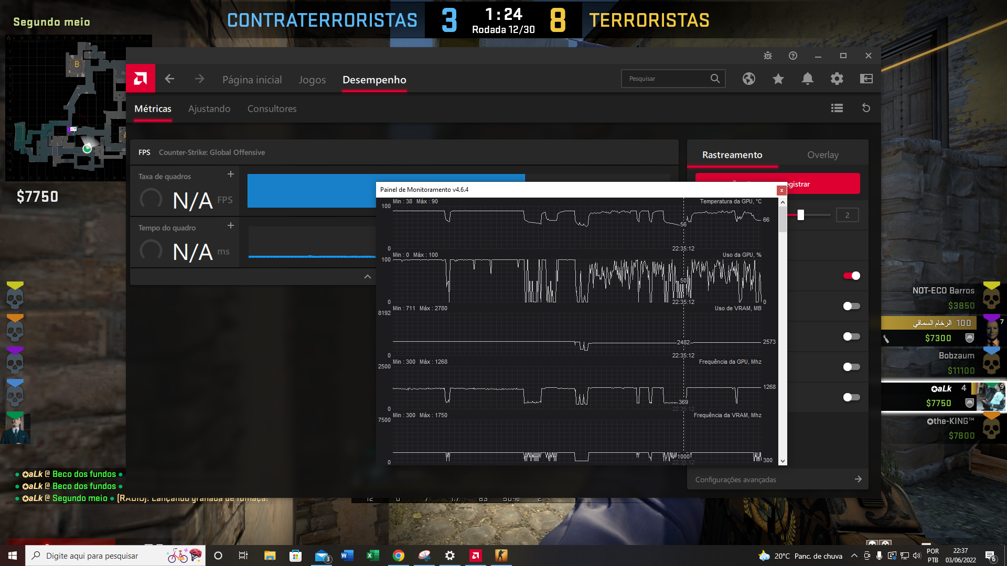
Task: Open AMD Radeon Software taskbar icon
Action: point(476,556)
